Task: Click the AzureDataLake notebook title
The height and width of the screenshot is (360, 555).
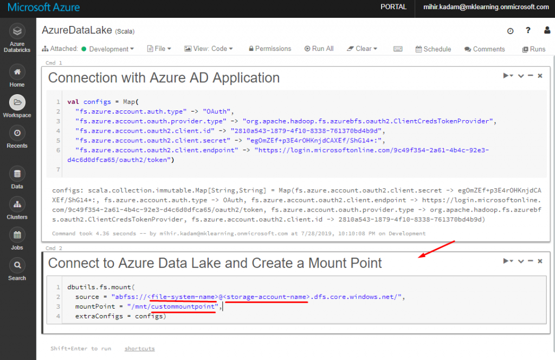Action: coord(77,30)
